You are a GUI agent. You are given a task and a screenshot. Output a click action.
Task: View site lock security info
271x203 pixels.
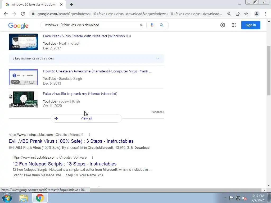tap(33, 14)
